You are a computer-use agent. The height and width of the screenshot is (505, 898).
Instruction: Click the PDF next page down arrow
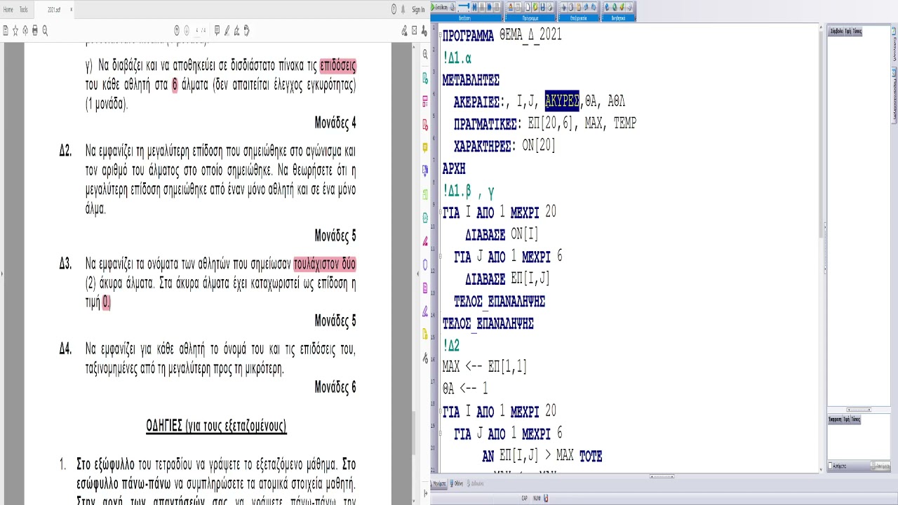[187, 30]
